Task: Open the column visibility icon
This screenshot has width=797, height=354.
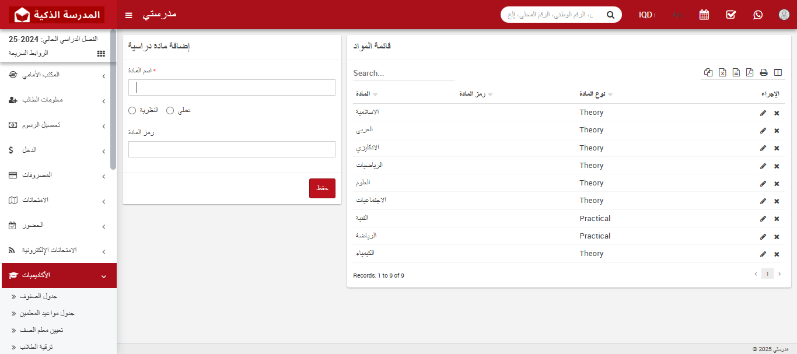Action: 778,72
